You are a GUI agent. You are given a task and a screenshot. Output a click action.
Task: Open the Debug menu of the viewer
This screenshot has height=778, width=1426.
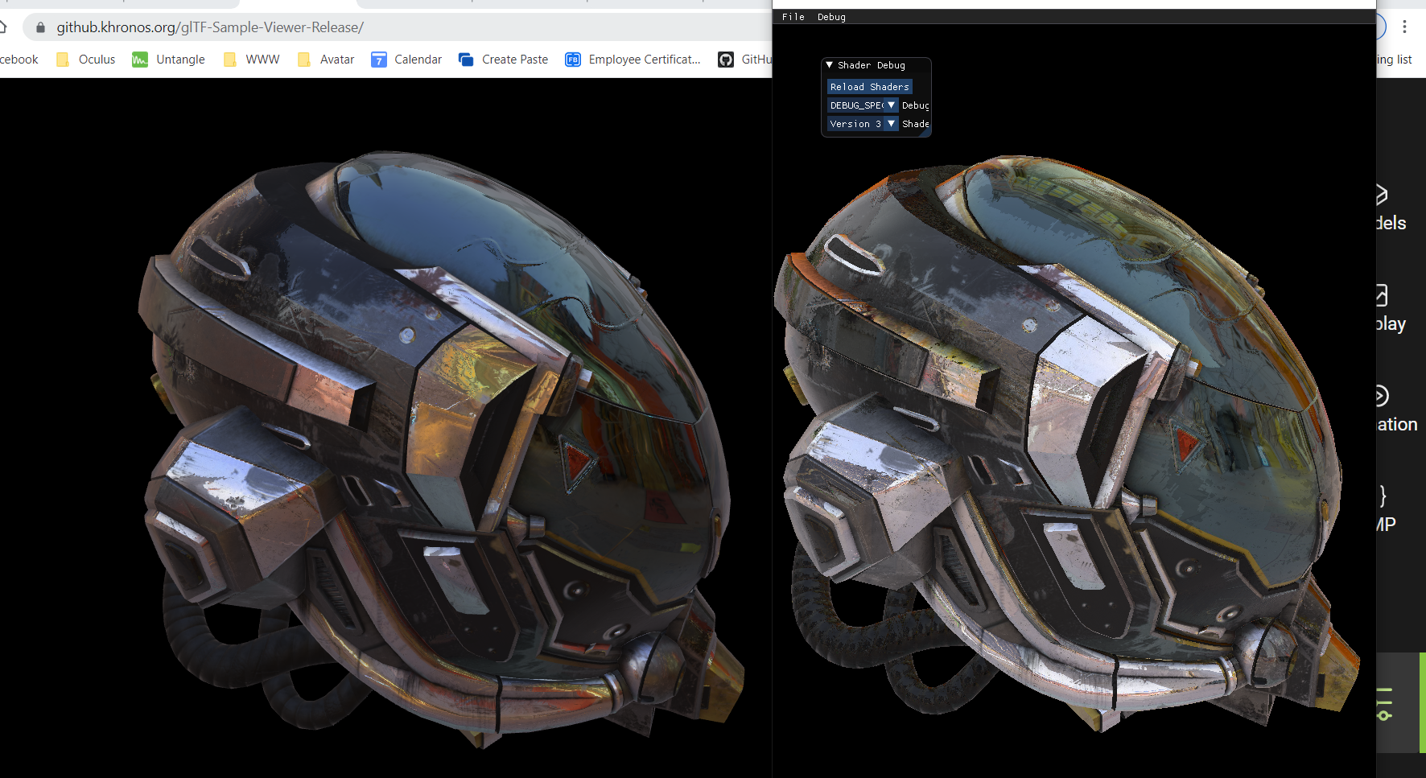(830, 16)
